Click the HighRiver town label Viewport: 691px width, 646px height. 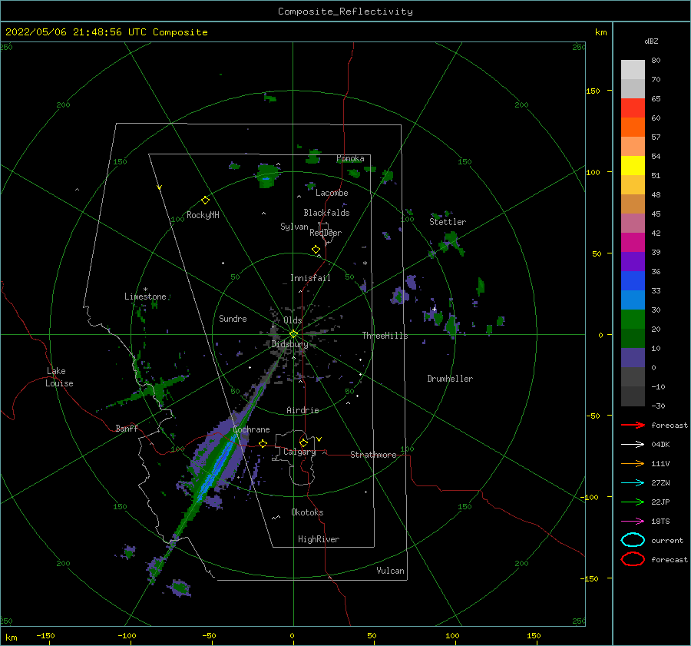(x=319, y=539)
